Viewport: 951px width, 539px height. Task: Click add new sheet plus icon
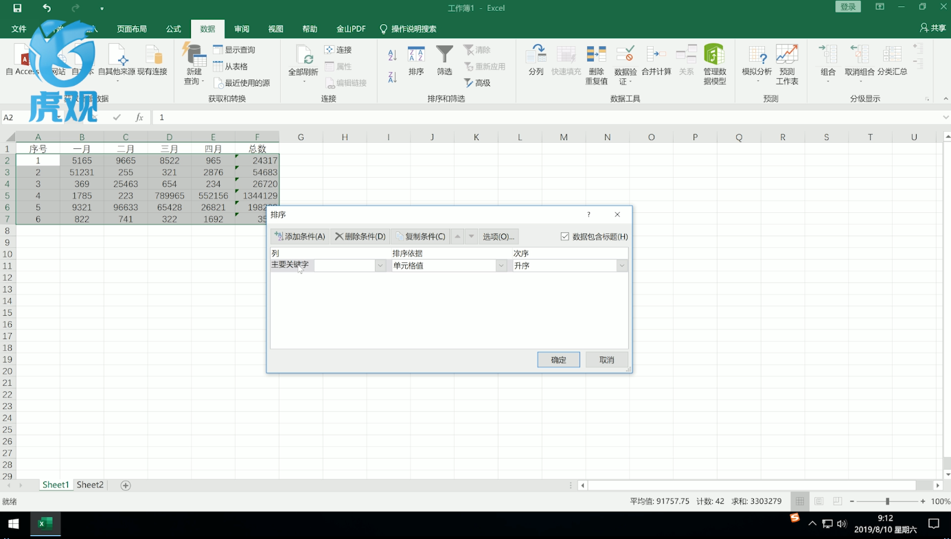click(x=126, y=485)
